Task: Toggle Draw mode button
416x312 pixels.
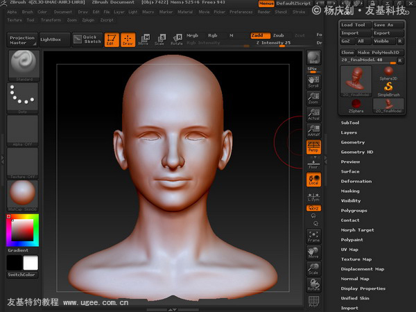Action: (128, 40)
